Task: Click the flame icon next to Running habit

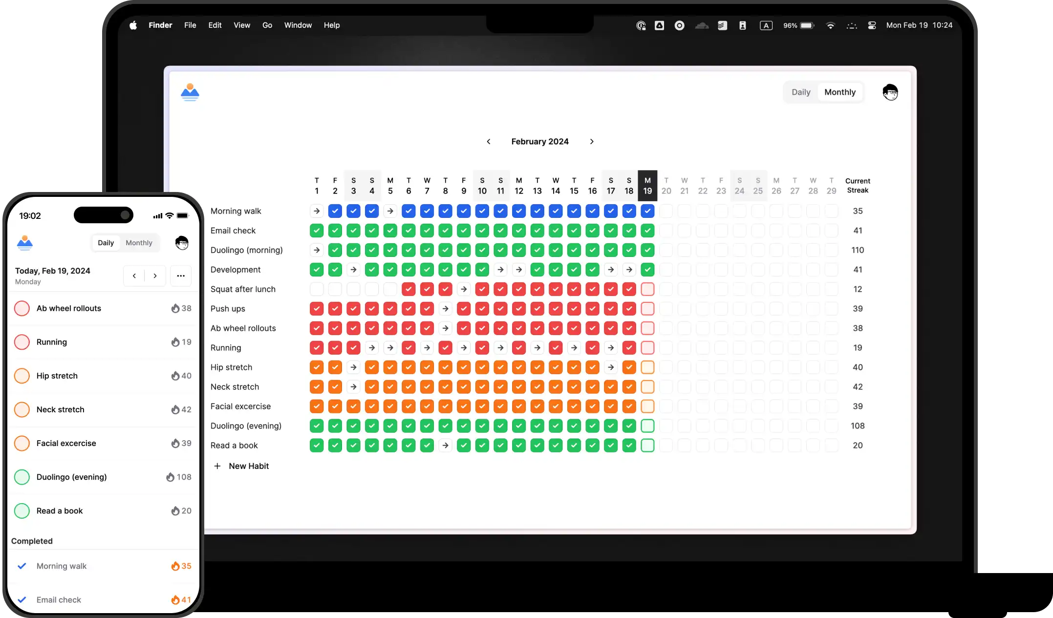Action: pyautogui.click(x=176, y=342)
